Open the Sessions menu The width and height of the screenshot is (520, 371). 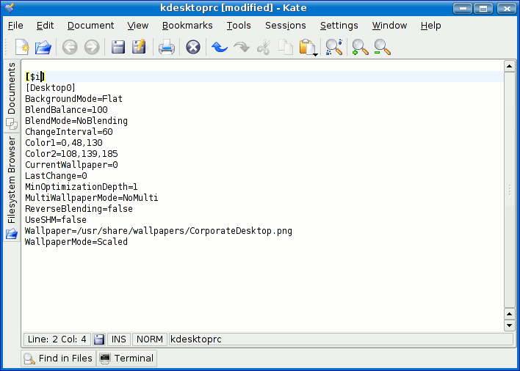285,25
